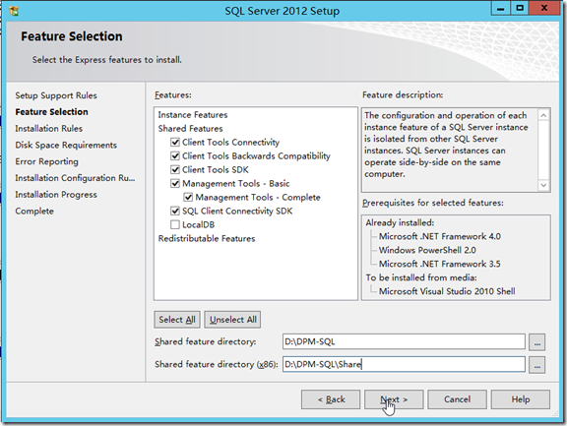Click the Select All button
Viewport: 567px width, 426px height.
click(x=177, y=320)
